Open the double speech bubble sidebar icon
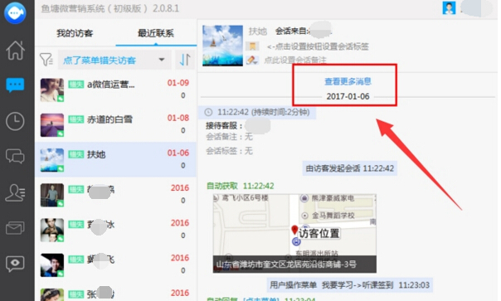Image resolution: width=501 pixels, height=301 pixels. (15, 157)
